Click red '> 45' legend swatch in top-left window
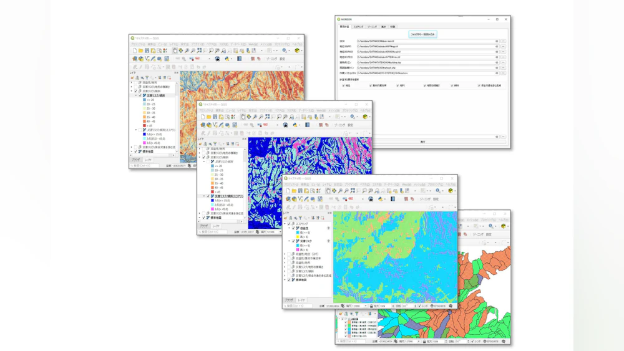624x351 pixels. (x=144, y=126)
